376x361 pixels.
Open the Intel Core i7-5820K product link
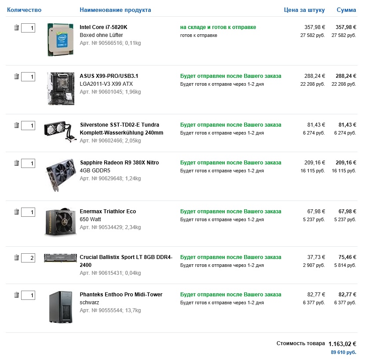[103, 27]
